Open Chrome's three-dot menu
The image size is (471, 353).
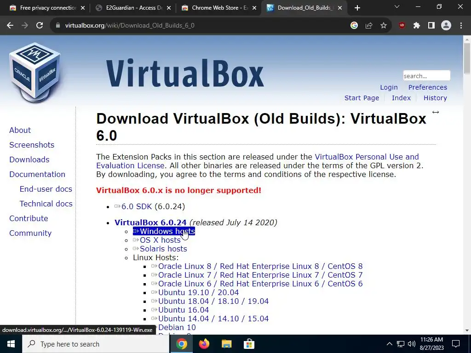pyautogui.click(x=461, y=26)
